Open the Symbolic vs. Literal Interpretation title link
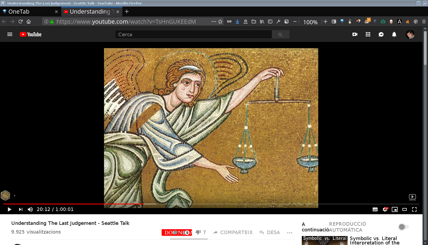 pyautogui.click(x=375, y=240)
